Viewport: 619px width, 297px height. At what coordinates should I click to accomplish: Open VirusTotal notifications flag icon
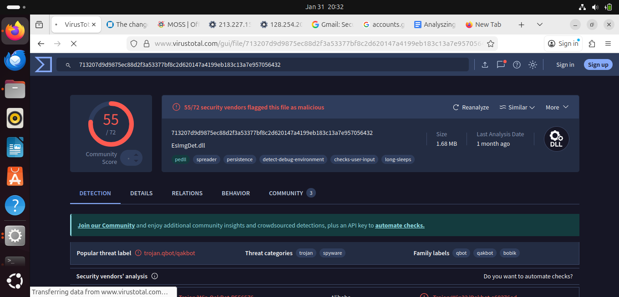pos(501,64)
